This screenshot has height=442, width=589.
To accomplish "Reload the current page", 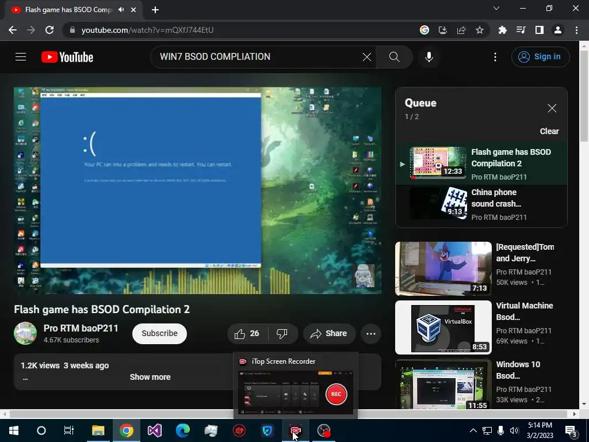I will (49, 30).
